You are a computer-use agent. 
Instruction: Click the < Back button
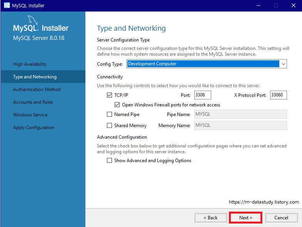point(211,217)
